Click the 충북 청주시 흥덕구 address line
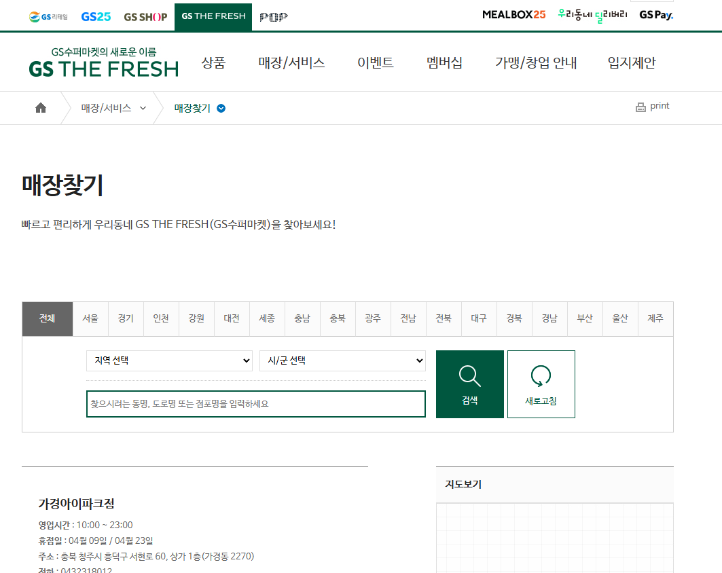 click(x=146, y=557)
